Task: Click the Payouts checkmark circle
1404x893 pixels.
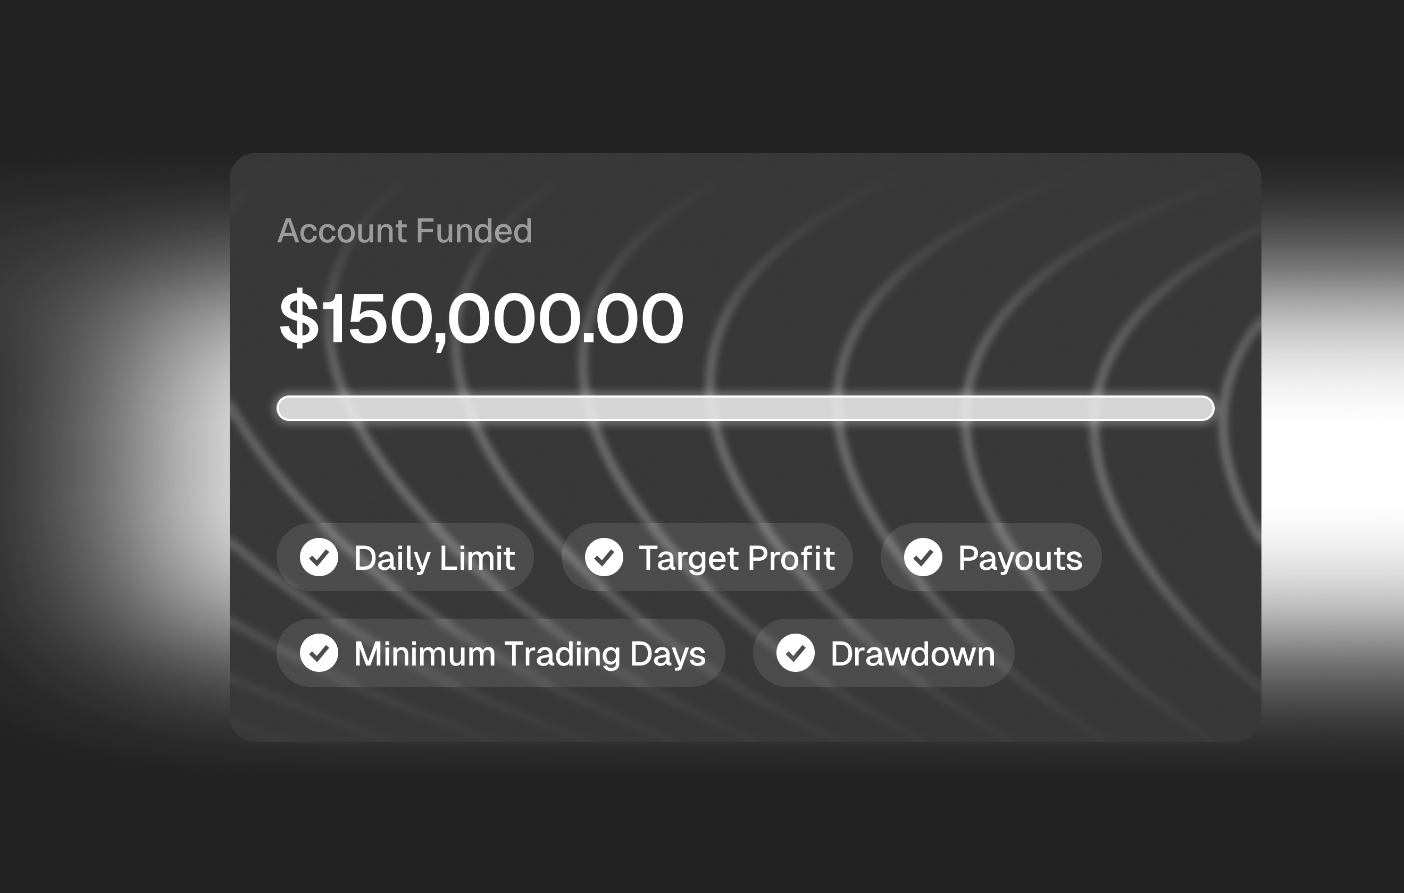Action: (x=923, y=557)
